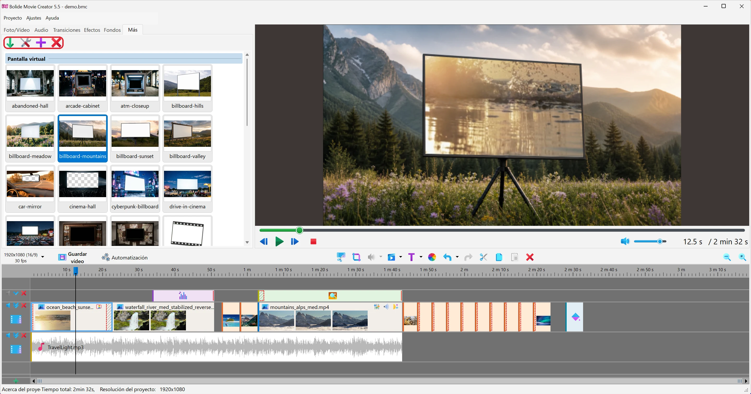
Task: Toggle the double checkmark on TravelLight track
Action: 16,335
